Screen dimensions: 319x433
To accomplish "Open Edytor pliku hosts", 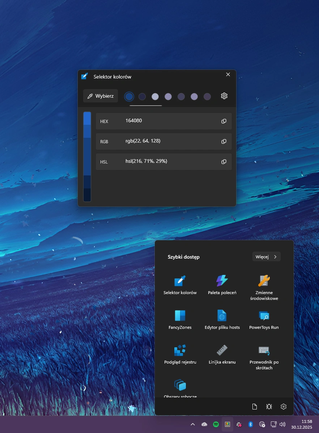I will pyautogui.click(x=222, y=319).
